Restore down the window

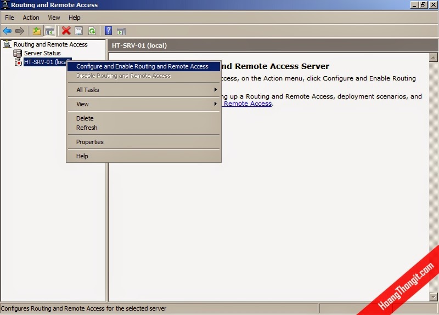click(423, 5)
